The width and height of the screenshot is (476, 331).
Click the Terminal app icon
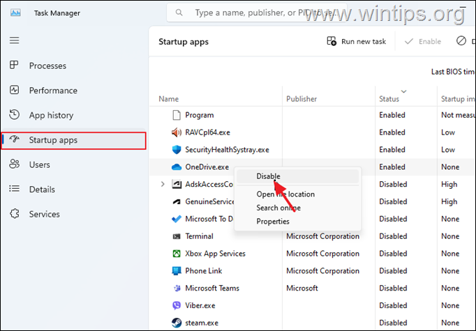tap(177, 236)
